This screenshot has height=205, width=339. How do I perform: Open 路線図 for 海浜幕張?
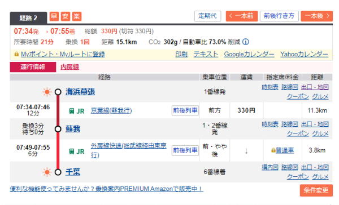point(290,87)
